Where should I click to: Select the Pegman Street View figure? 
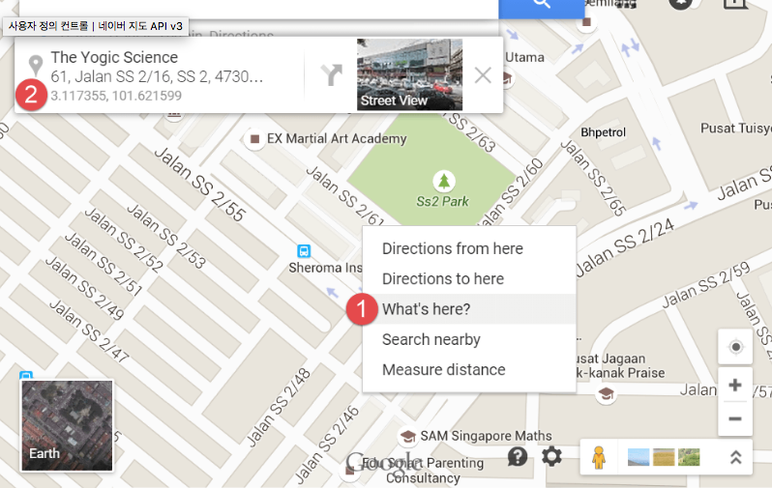[x=598, y=457]
